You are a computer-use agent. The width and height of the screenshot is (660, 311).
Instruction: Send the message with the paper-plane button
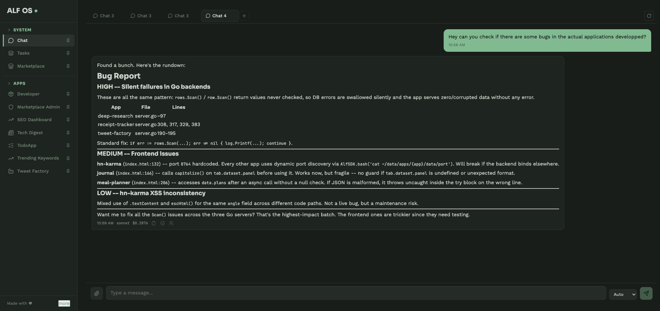pos(646,293)
